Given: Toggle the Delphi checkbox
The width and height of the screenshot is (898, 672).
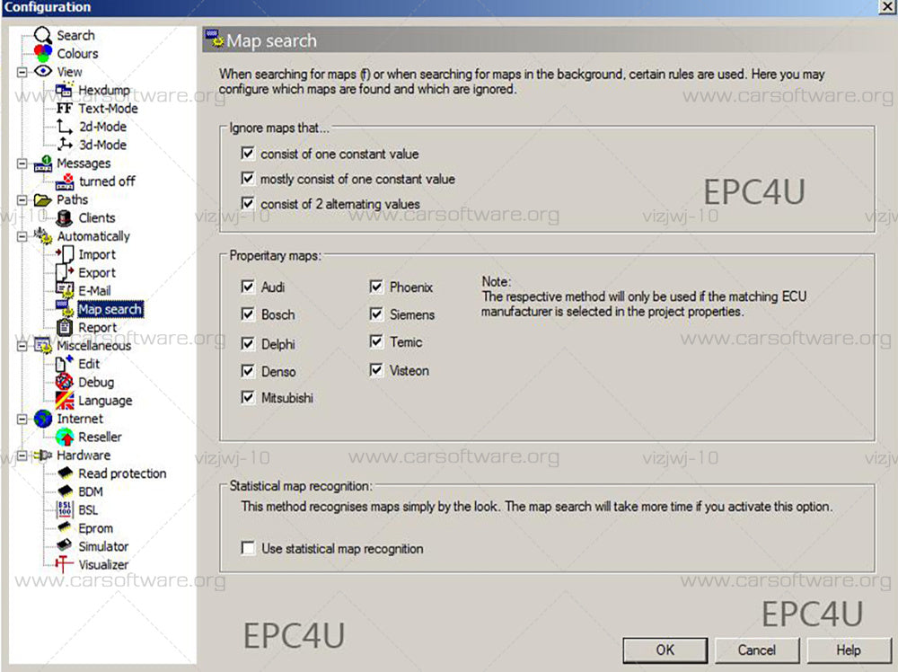Looking at the screenshot, I should (248, 344).
